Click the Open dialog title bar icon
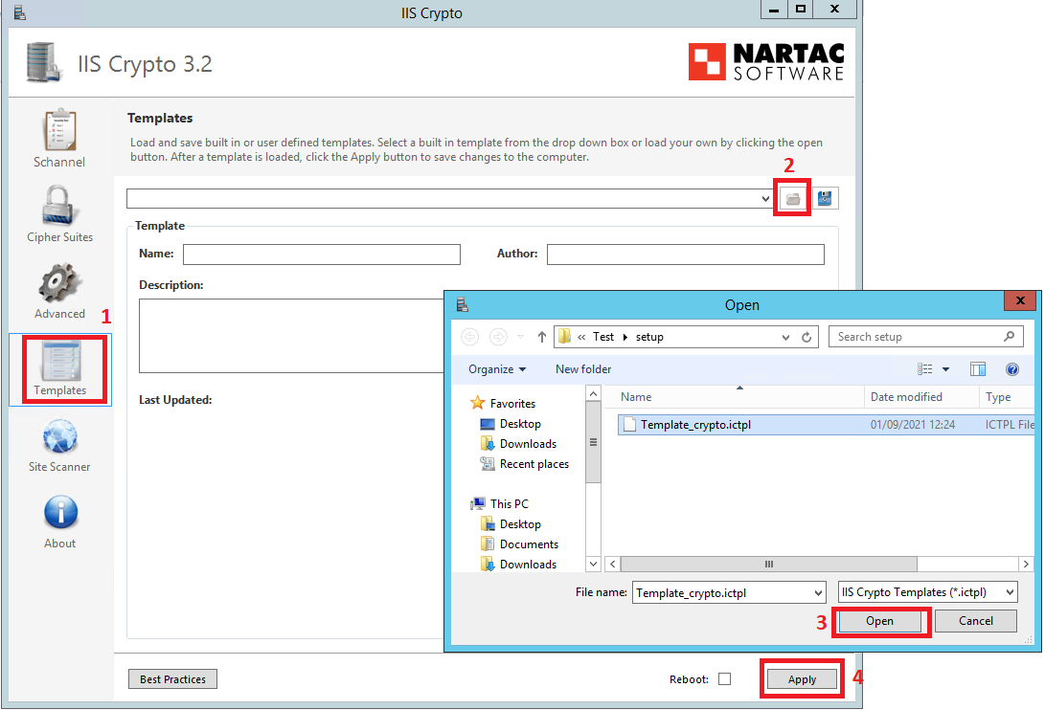1045x710 pixels. tap(462, 305)
